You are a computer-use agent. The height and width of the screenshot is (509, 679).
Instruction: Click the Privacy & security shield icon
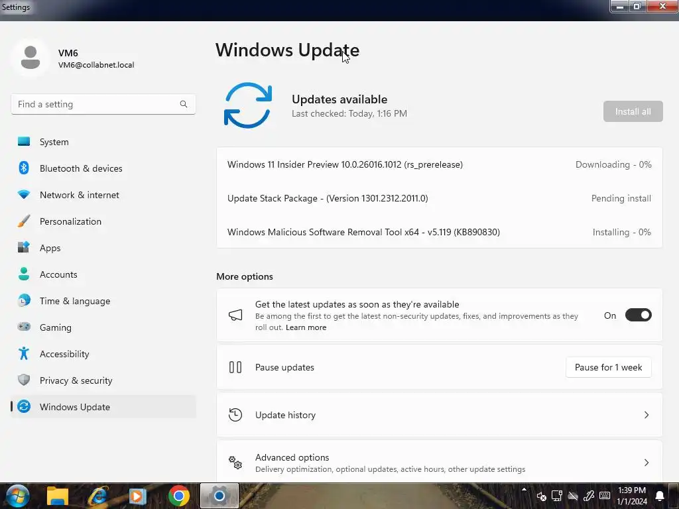[24, 380]
